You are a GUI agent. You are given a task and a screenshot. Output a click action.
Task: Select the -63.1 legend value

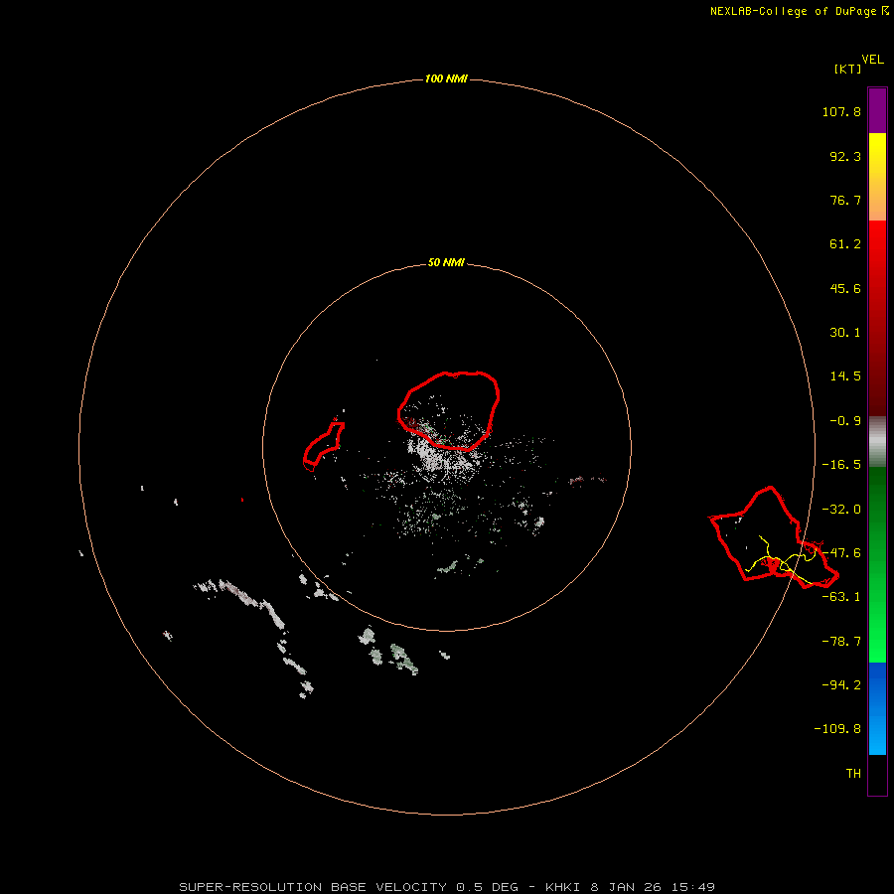point(841,597)
